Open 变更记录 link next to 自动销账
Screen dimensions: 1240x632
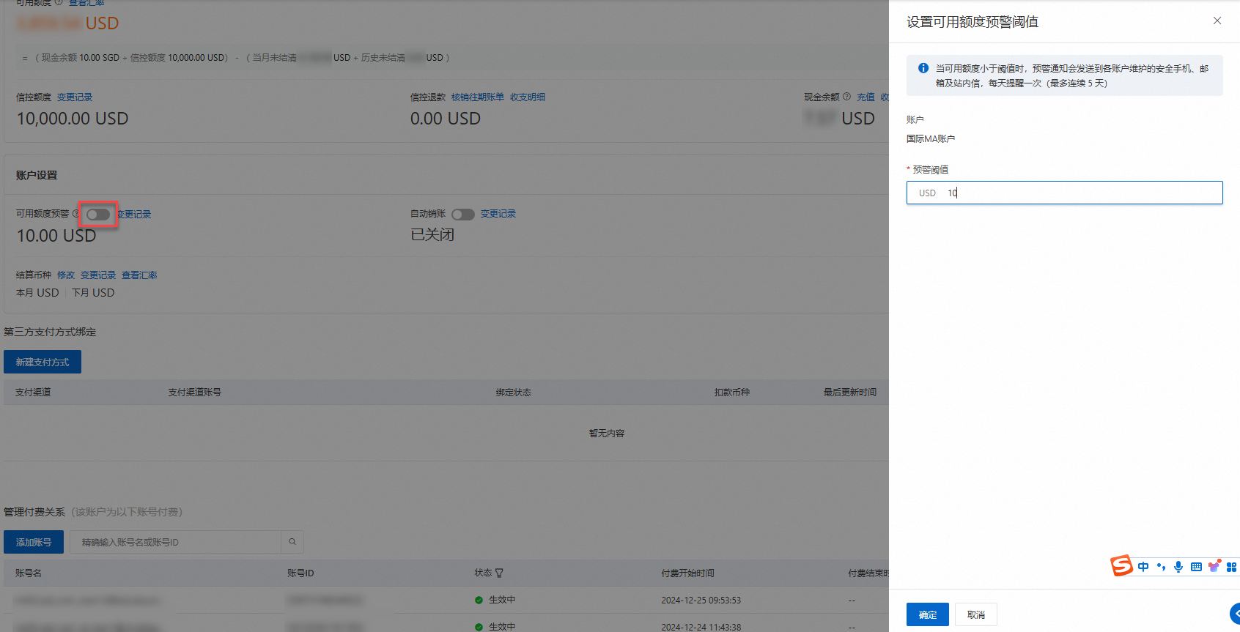[498, 214]
